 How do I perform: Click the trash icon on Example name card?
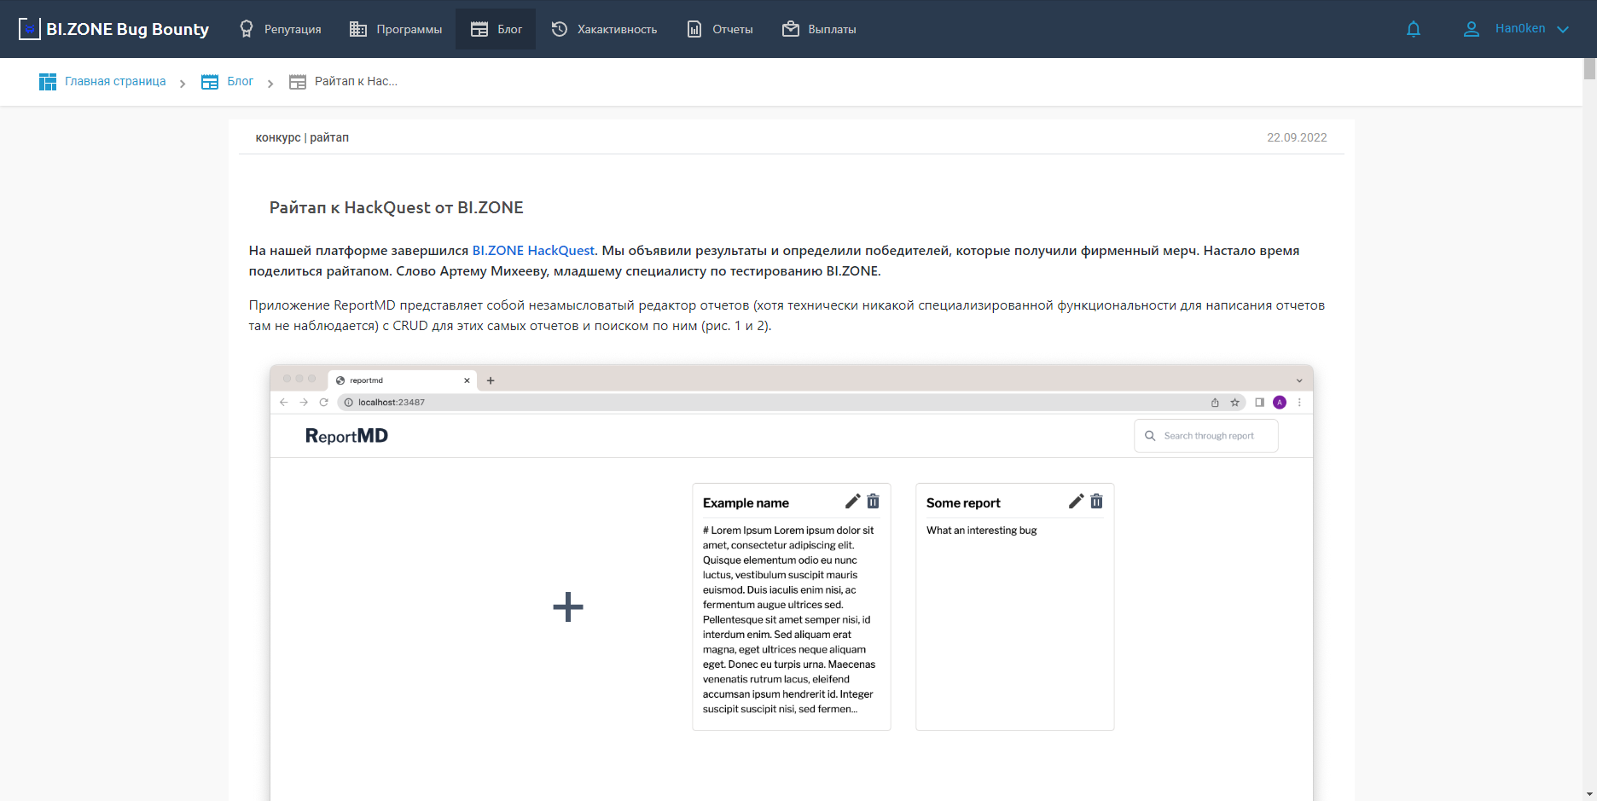(x=874, y=502)
